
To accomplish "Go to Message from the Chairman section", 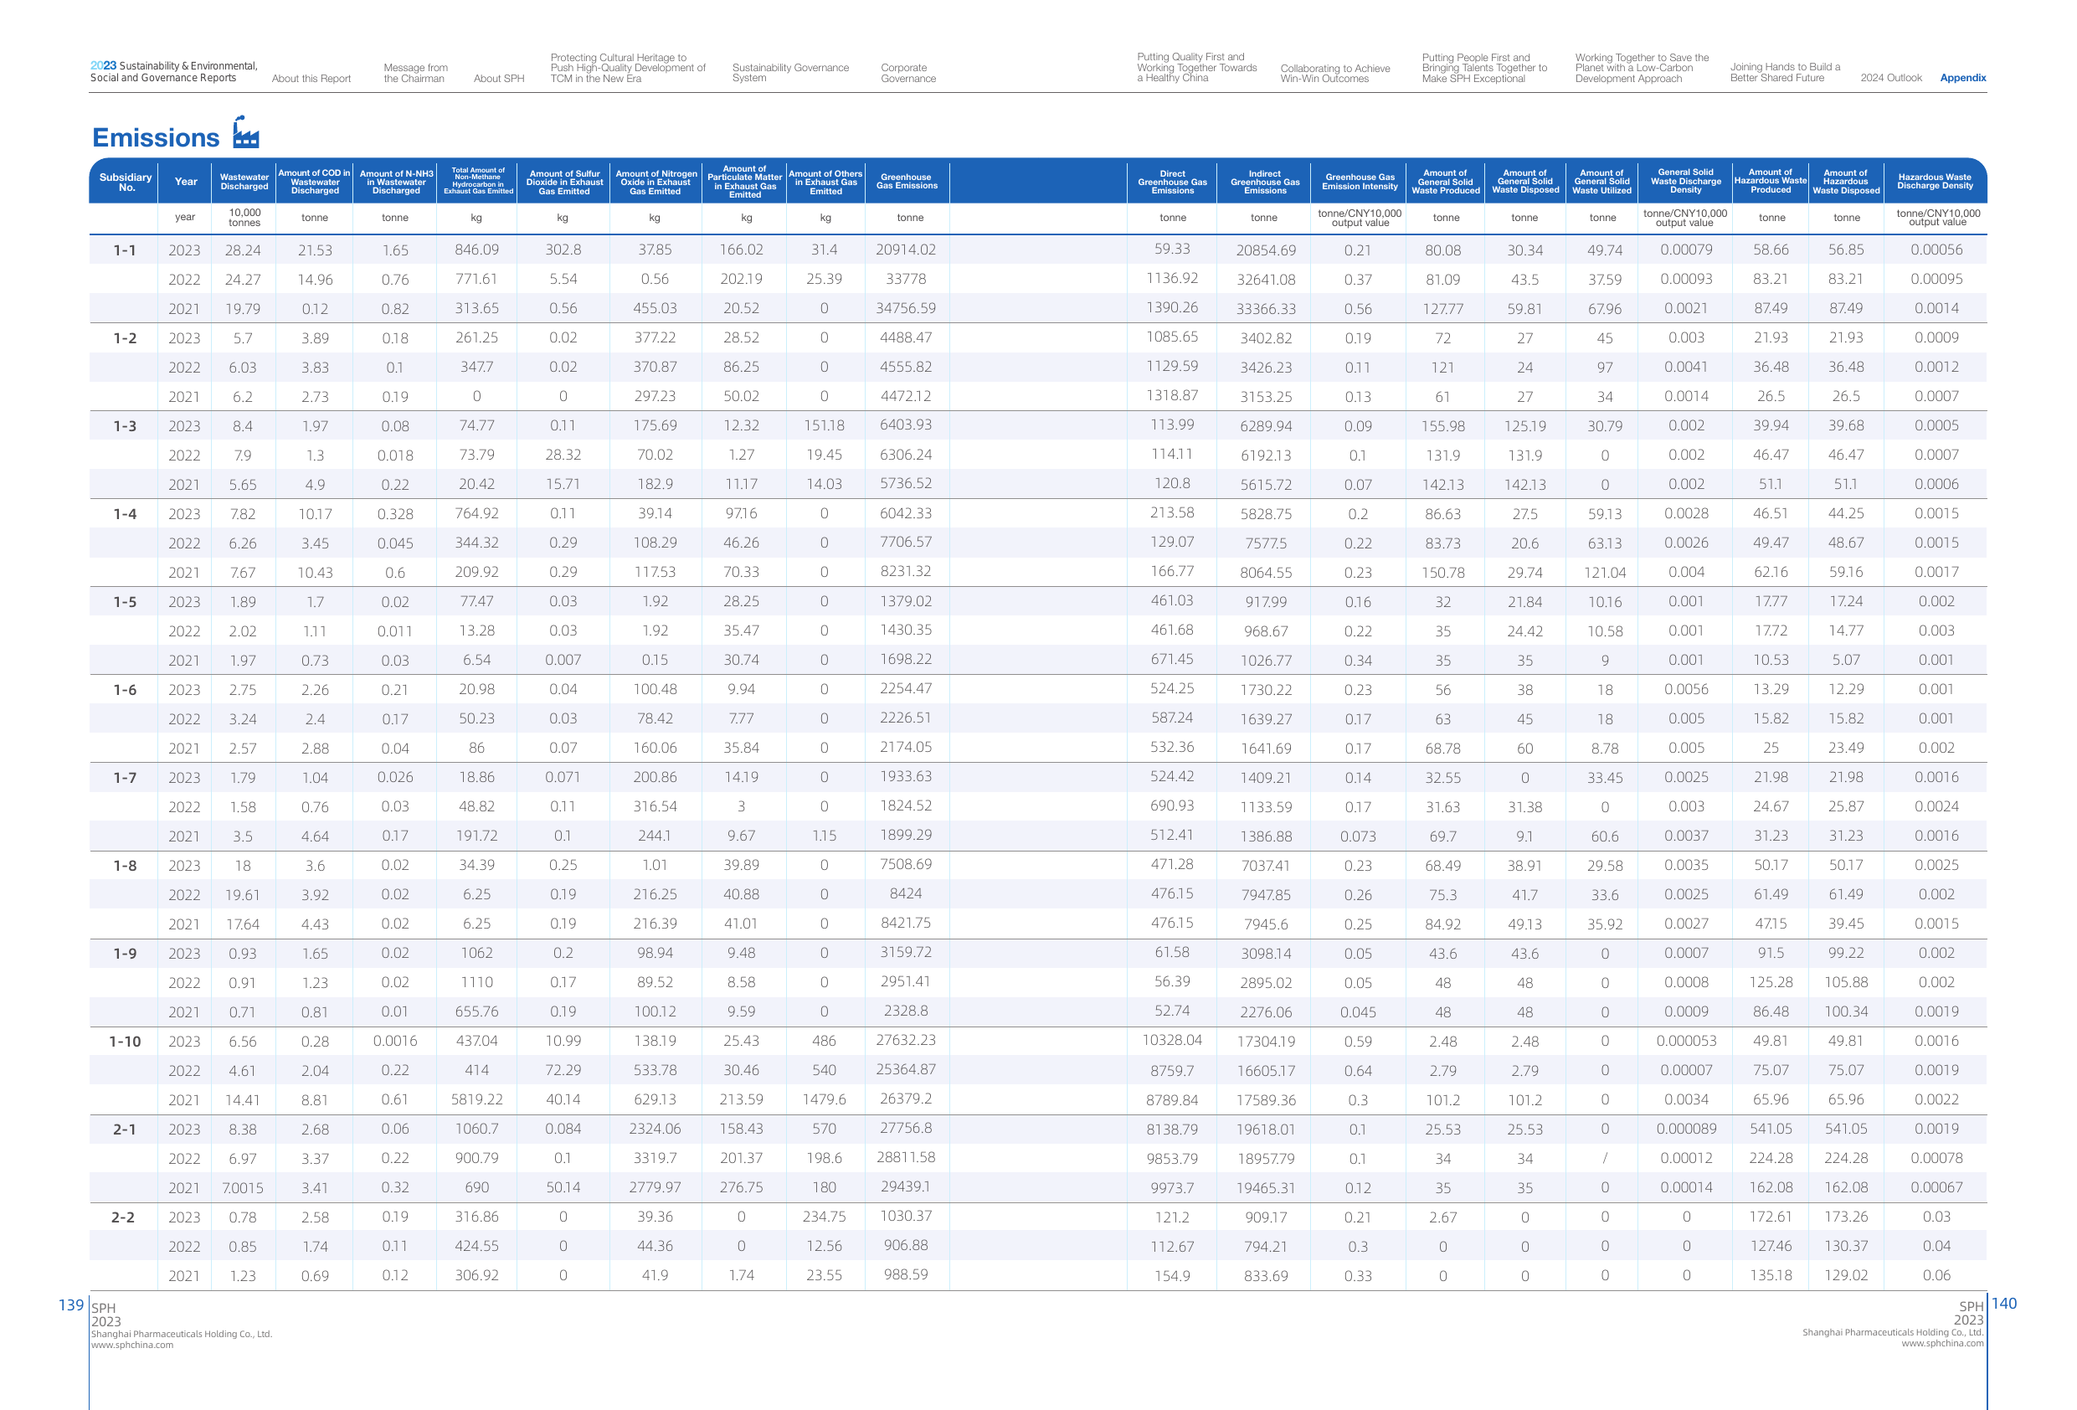I will [415, 74].
